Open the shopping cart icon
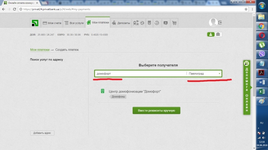Viewport: 268px width, 150px height. 174,23
